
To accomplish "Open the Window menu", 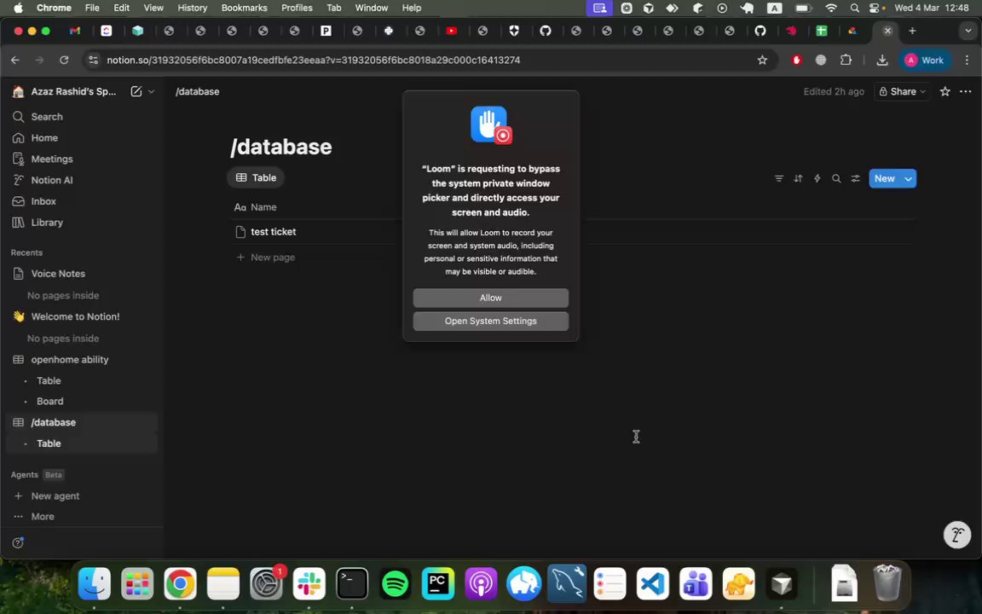I will pos(372,8).
